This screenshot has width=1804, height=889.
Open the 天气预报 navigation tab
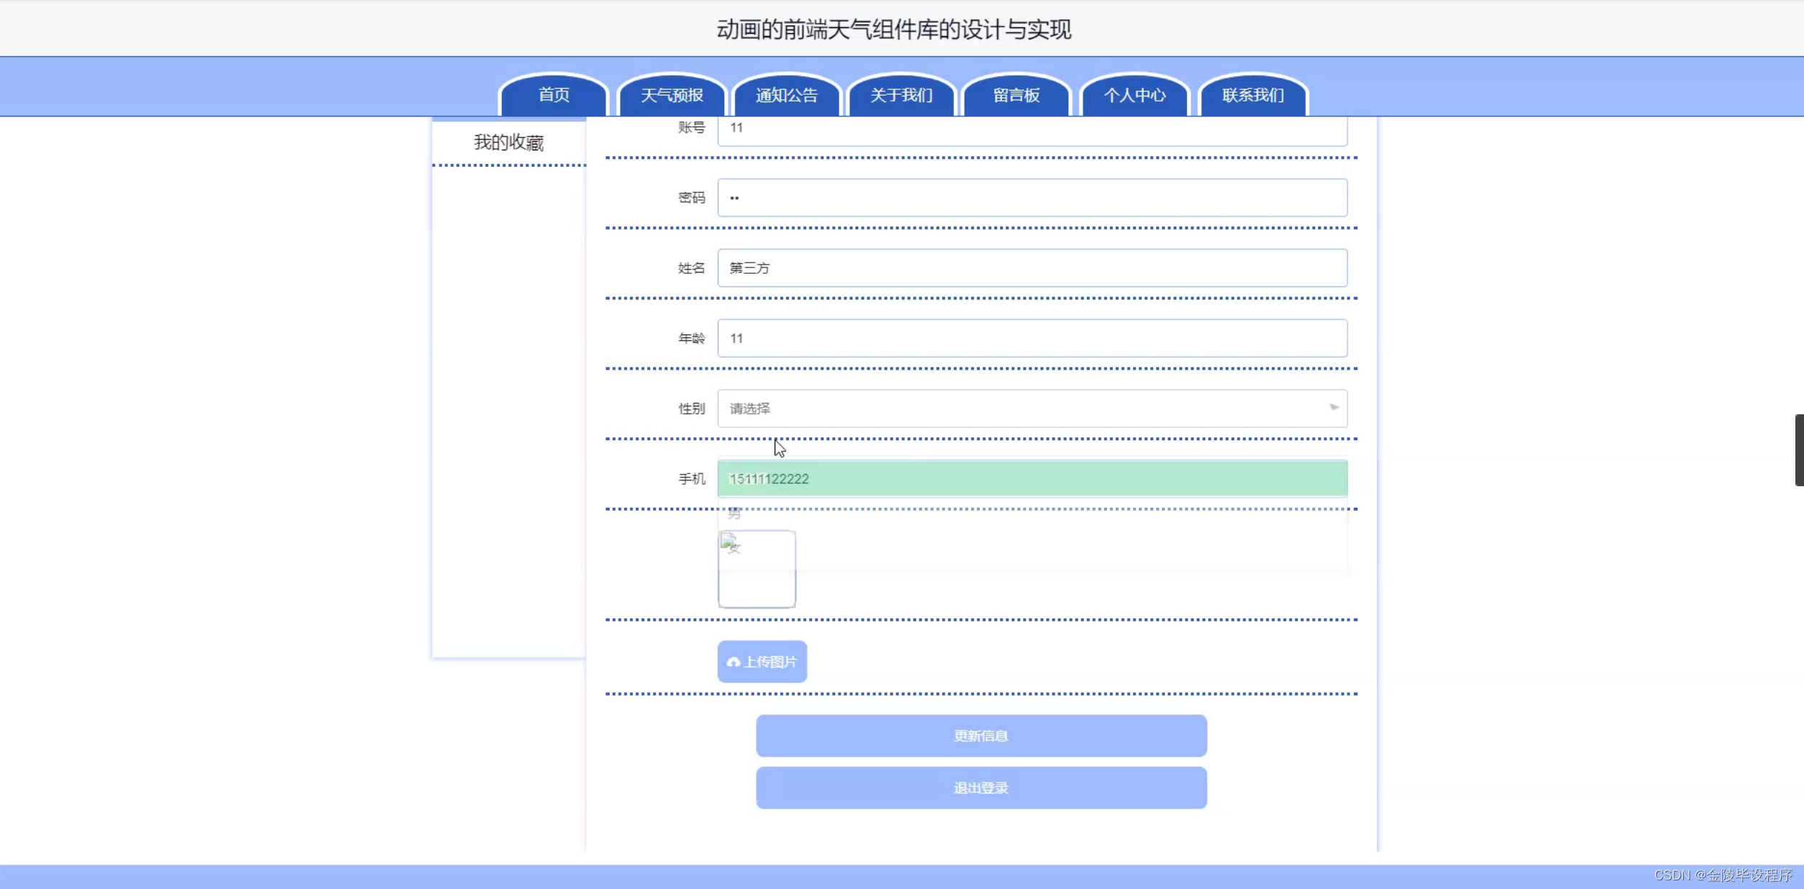pyautogui.click(x=672, y=95)
